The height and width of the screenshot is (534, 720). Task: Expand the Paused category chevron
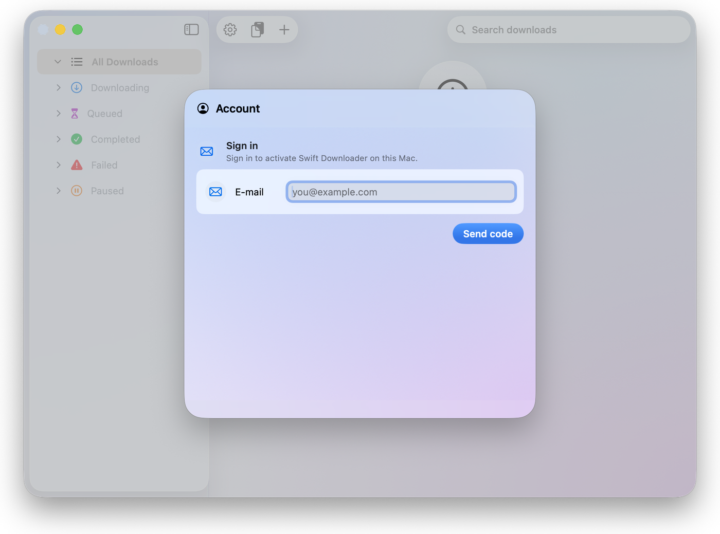click(59, 191)
